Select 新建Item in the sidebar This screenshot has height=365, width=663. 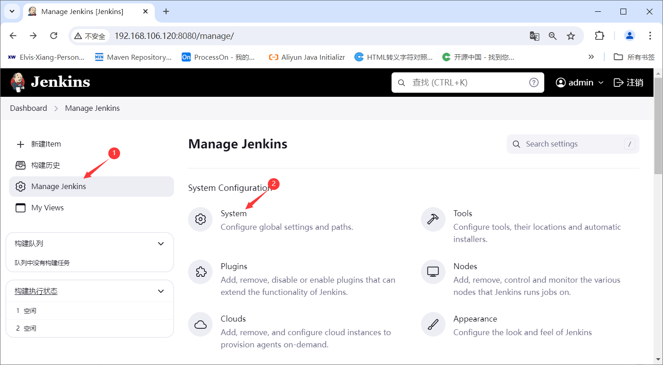[x=92, y=144]
